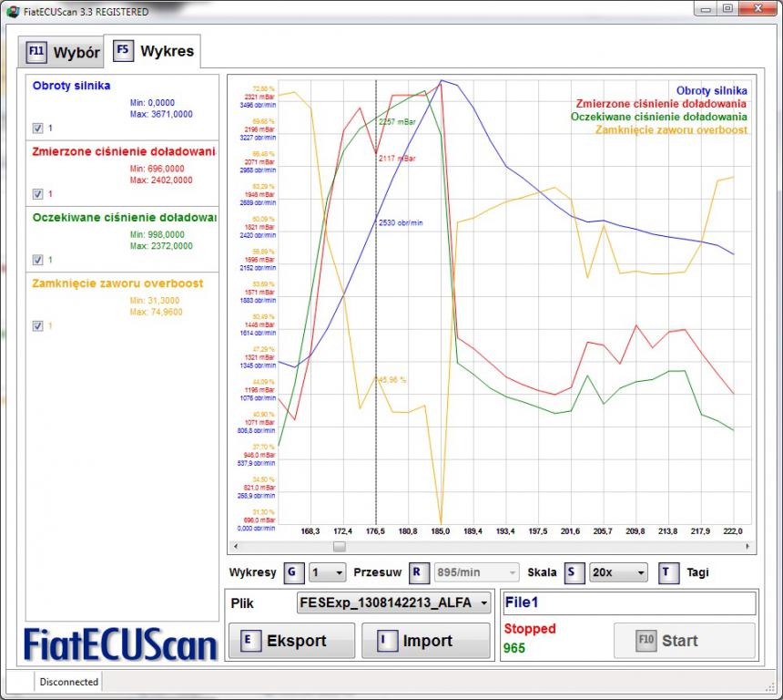Click the Start button

tap(684, 641)
